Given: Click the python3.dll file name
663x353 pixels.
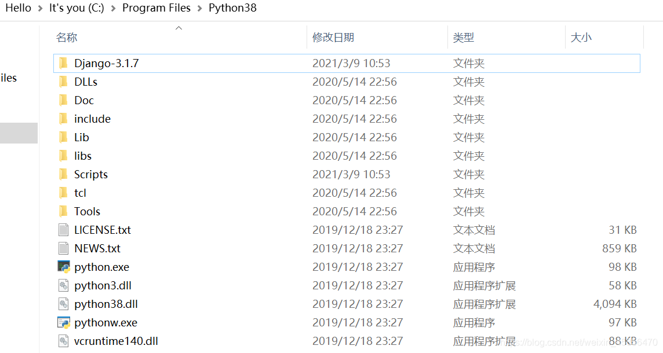Looking at the screenshot, I should 103,286.
